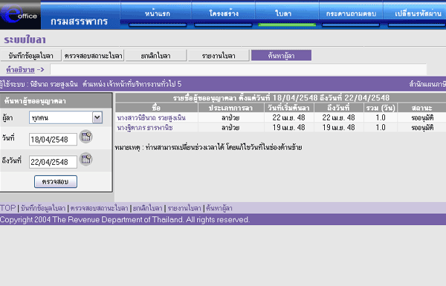The height and width of the screenshot is (286, 446).
Task: Click the ถึงวันที่ date field 22/04/2548
Action: [x=53, y=162]
